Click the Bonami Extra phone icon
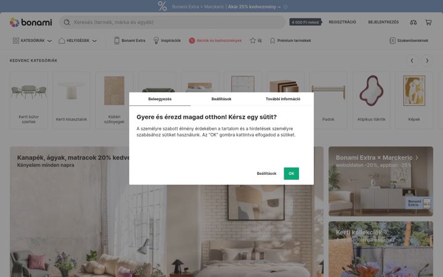Screen dimensions: 443x277 pos(117,41)
